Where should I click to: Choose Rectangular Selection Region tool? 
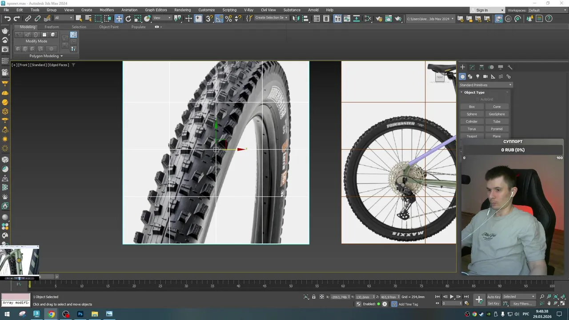coord(98,18)
